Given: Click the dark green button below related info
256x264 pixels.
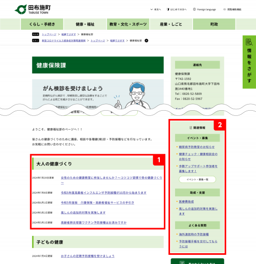Looking at the screenshot, I should (197, 261).
